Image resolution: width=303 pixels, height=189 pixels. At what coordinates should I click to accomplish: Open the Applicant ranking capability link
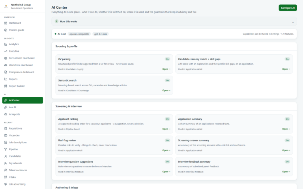click(166, 129)
